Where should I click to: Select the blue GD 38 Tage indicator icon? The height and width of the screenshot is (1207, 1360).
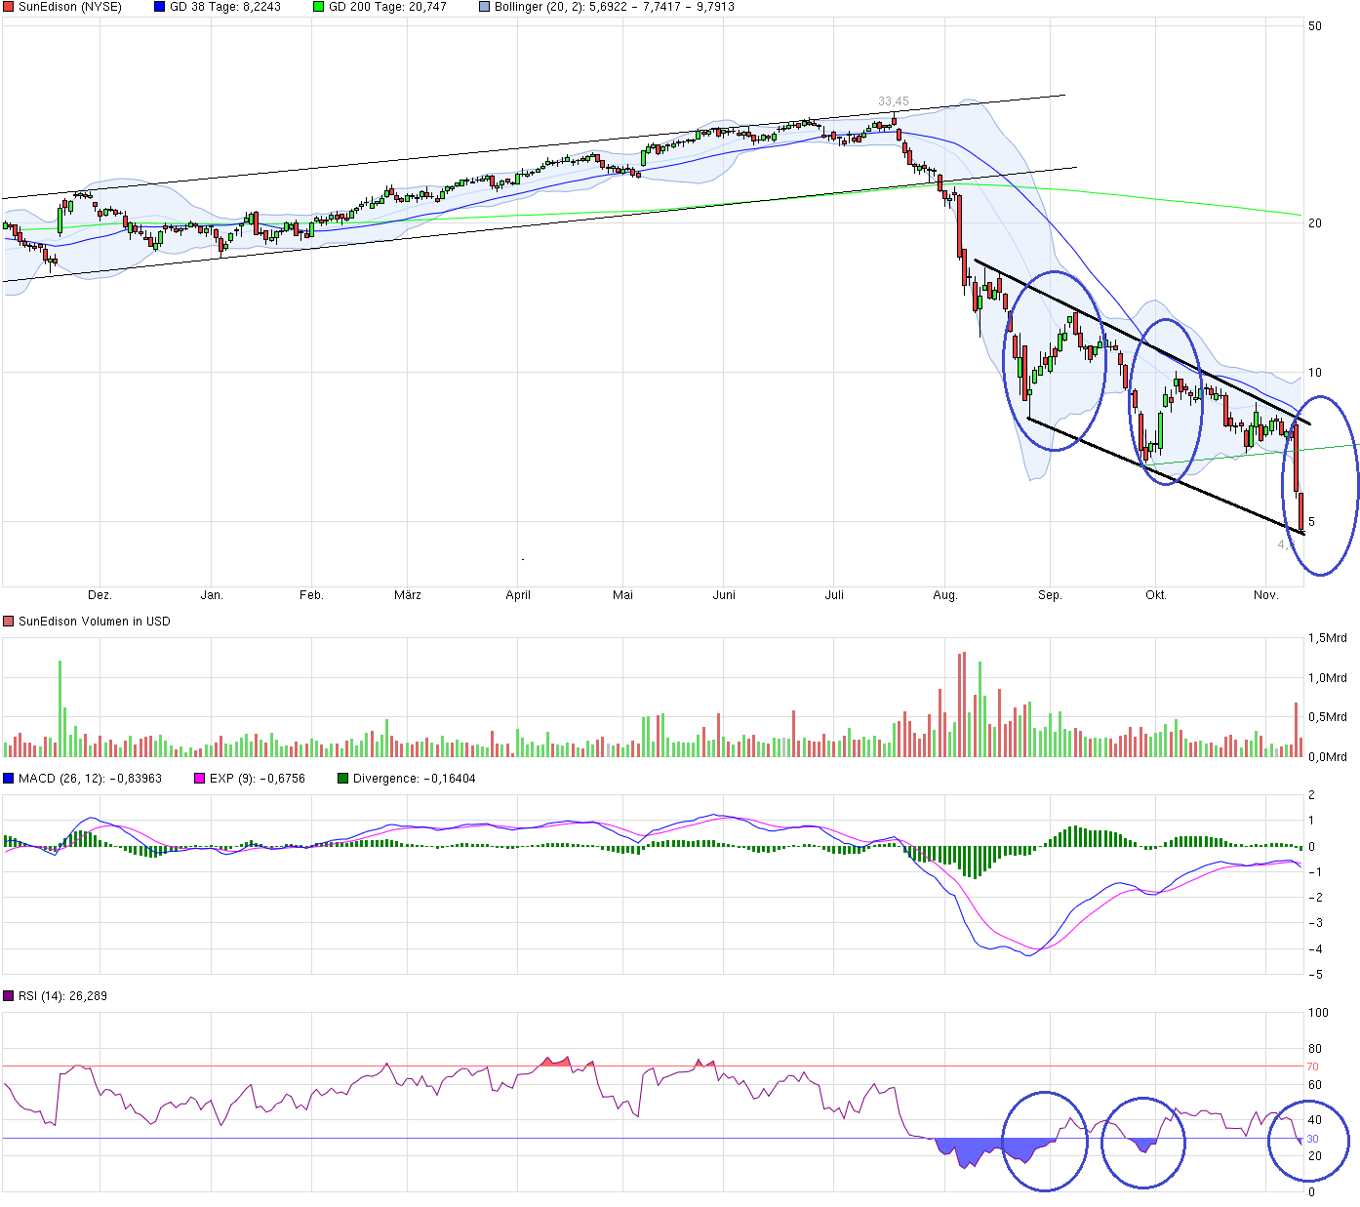tap(158, 7)
